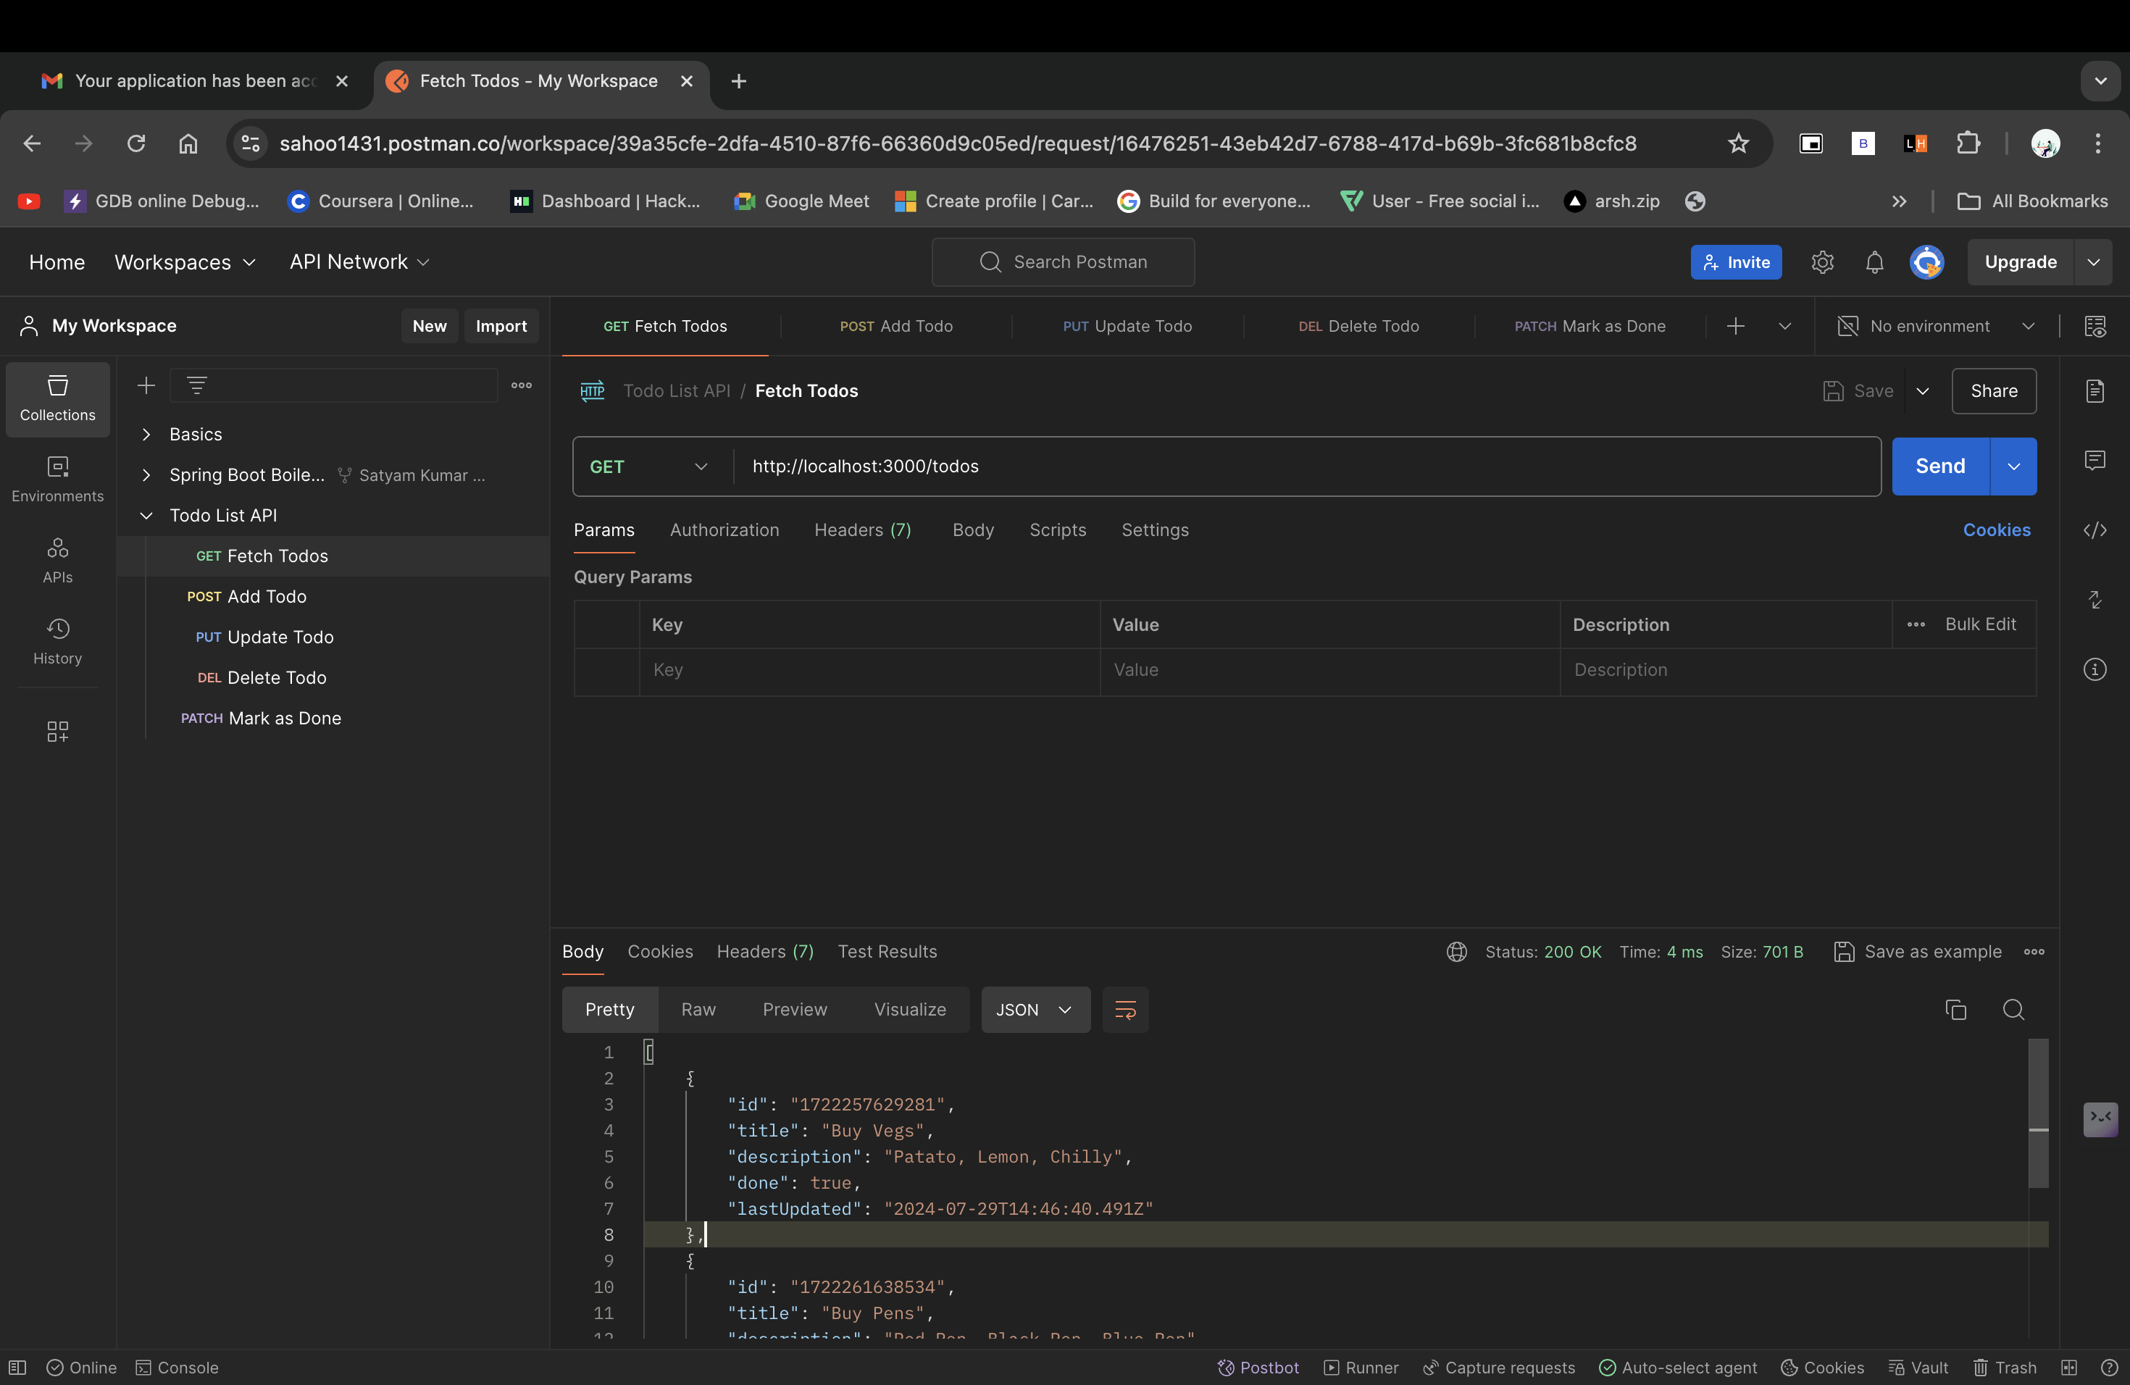
Task: Open the collections view more options ellipsis
Action: point(522,385)
